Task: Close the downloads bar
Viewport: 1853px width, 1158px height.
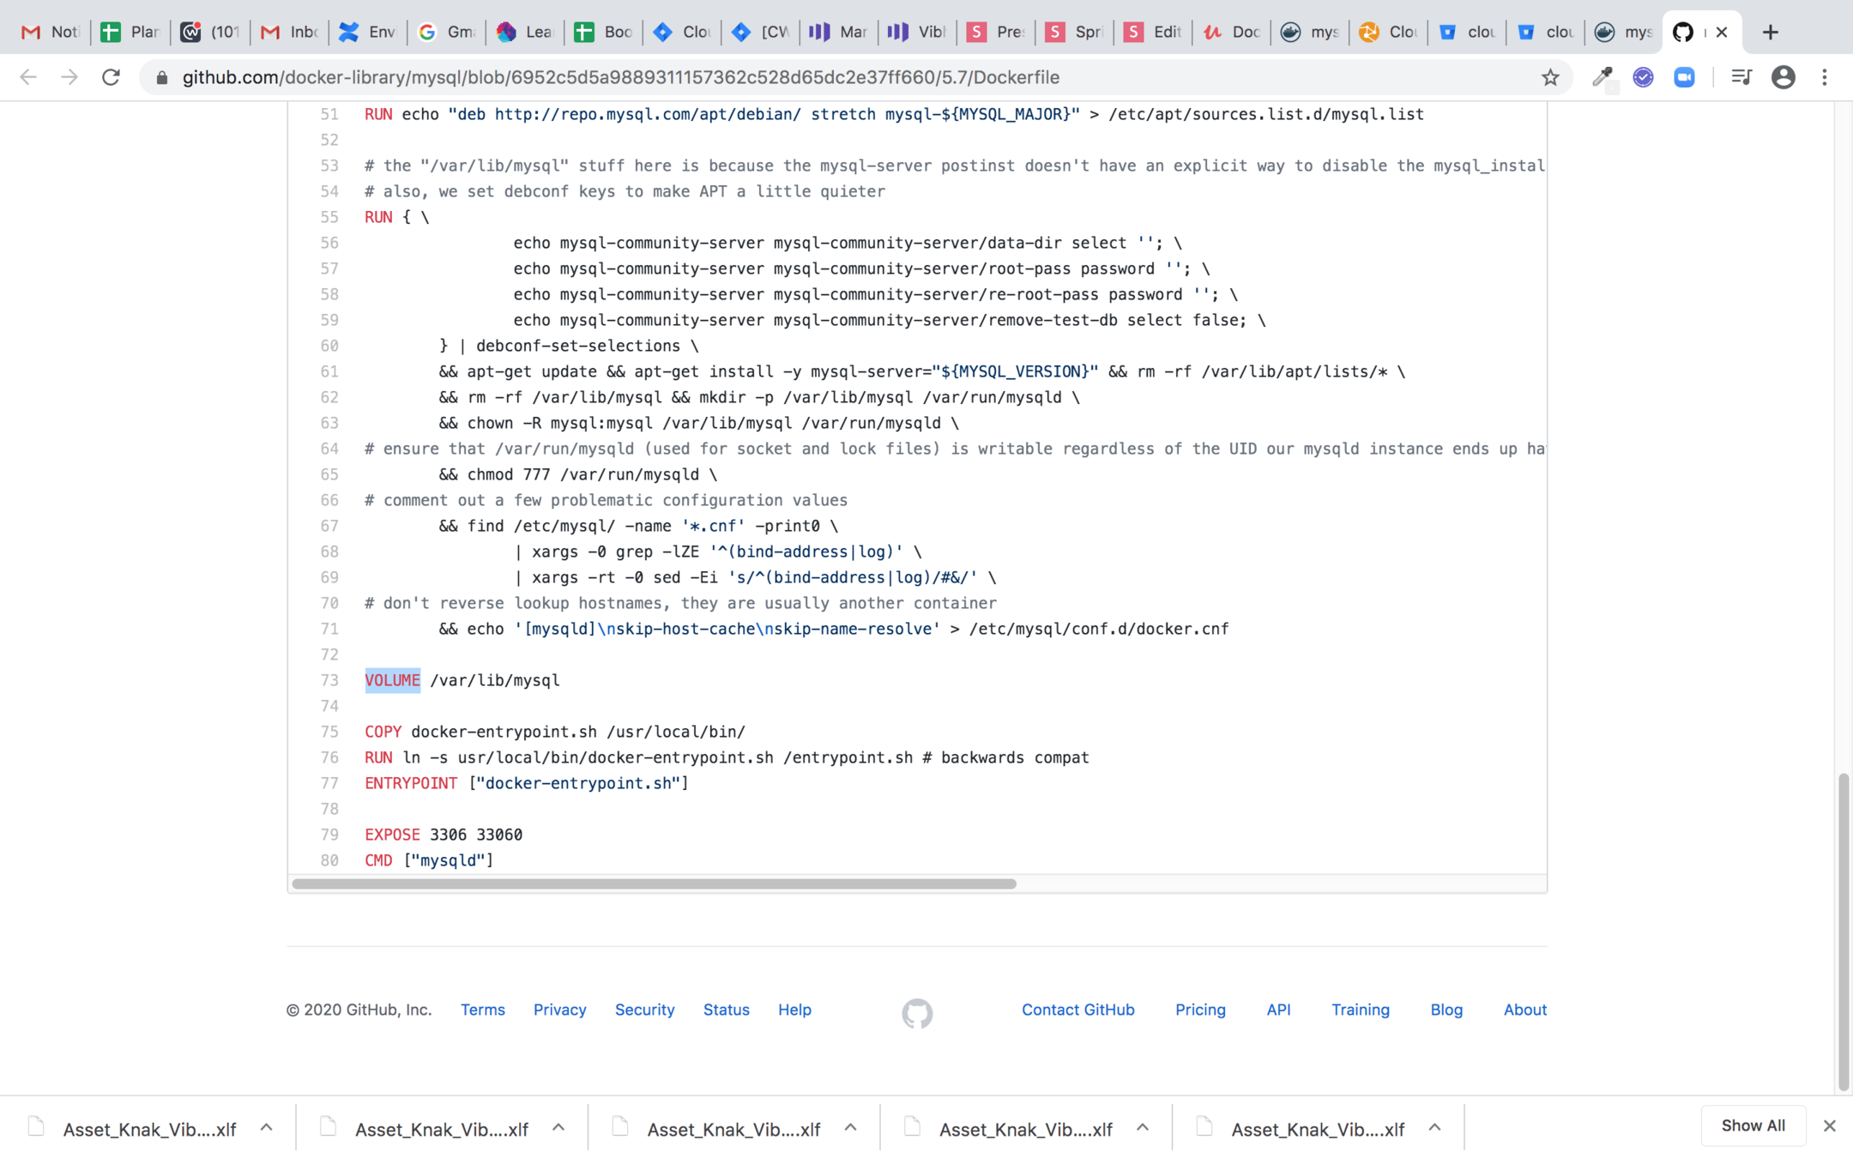Action: pos(1829,1125)
